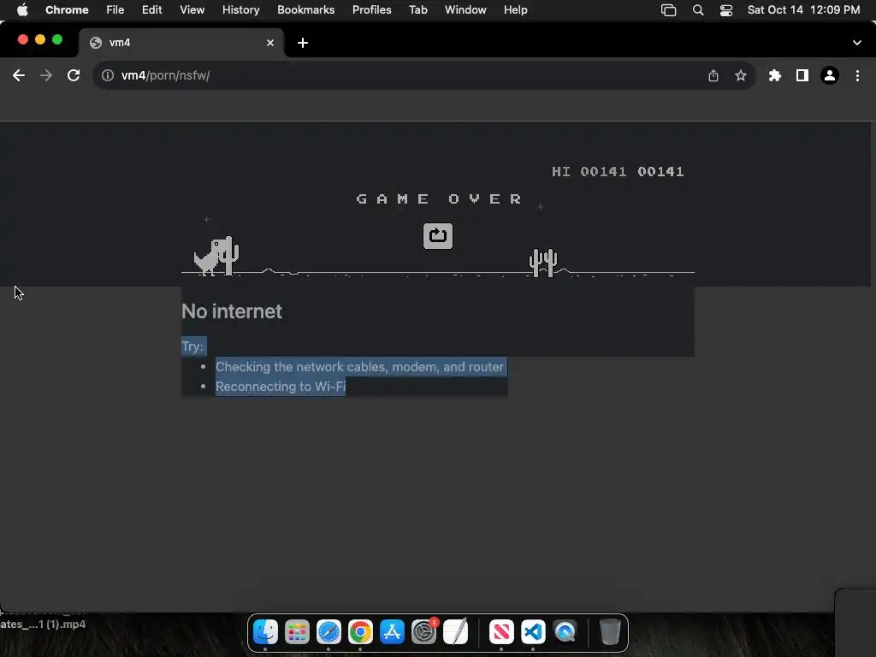Screen dimensions: 876x657
Task: Open the File menu
Action: (x=115, y=9)
